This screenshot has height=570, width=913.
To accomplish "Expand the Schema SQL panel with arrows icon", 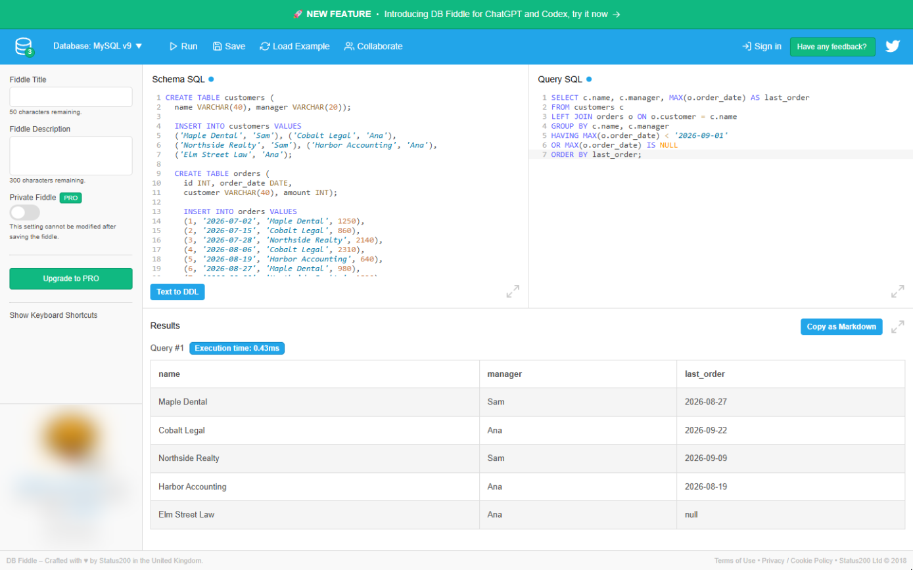I will (513, 292).
